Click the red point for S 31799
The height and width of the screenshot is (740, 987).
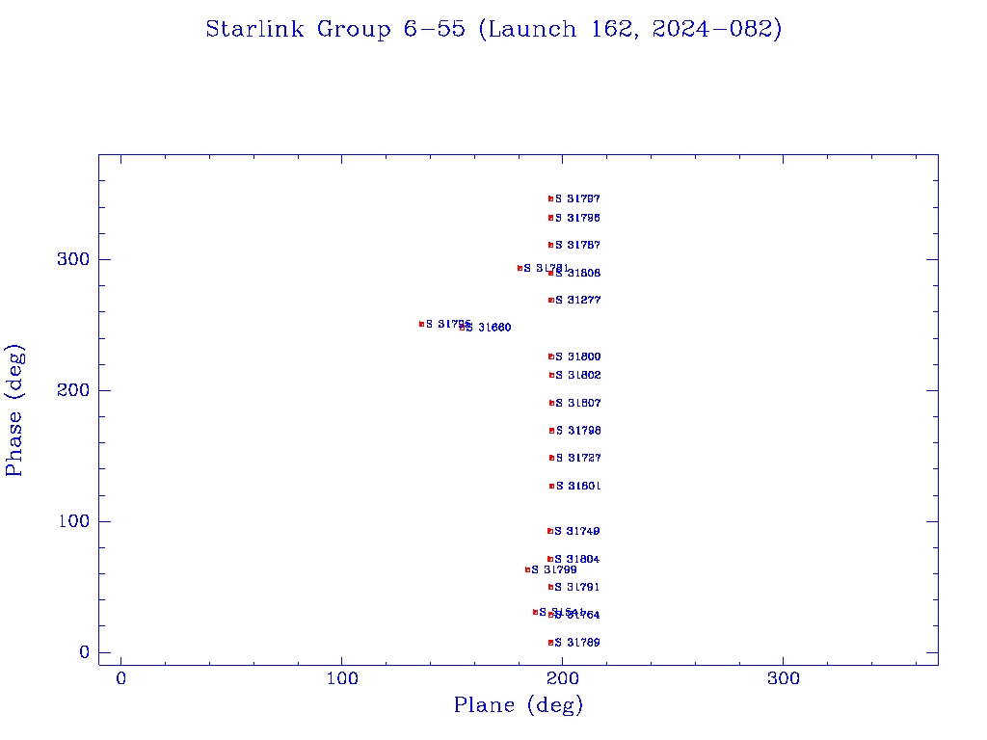point(528,569)
